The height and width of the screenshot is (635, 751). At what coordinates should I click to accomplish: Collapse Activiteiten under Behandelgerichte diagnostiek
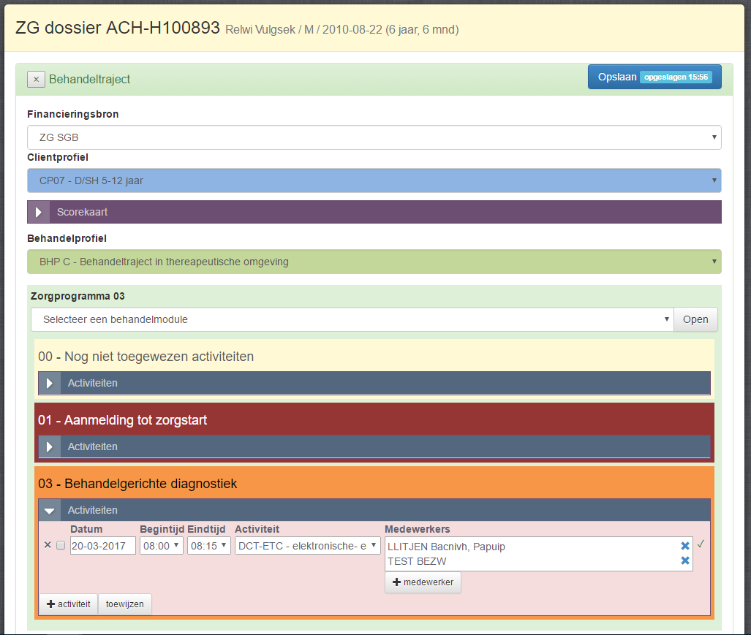tap(50, 511)
